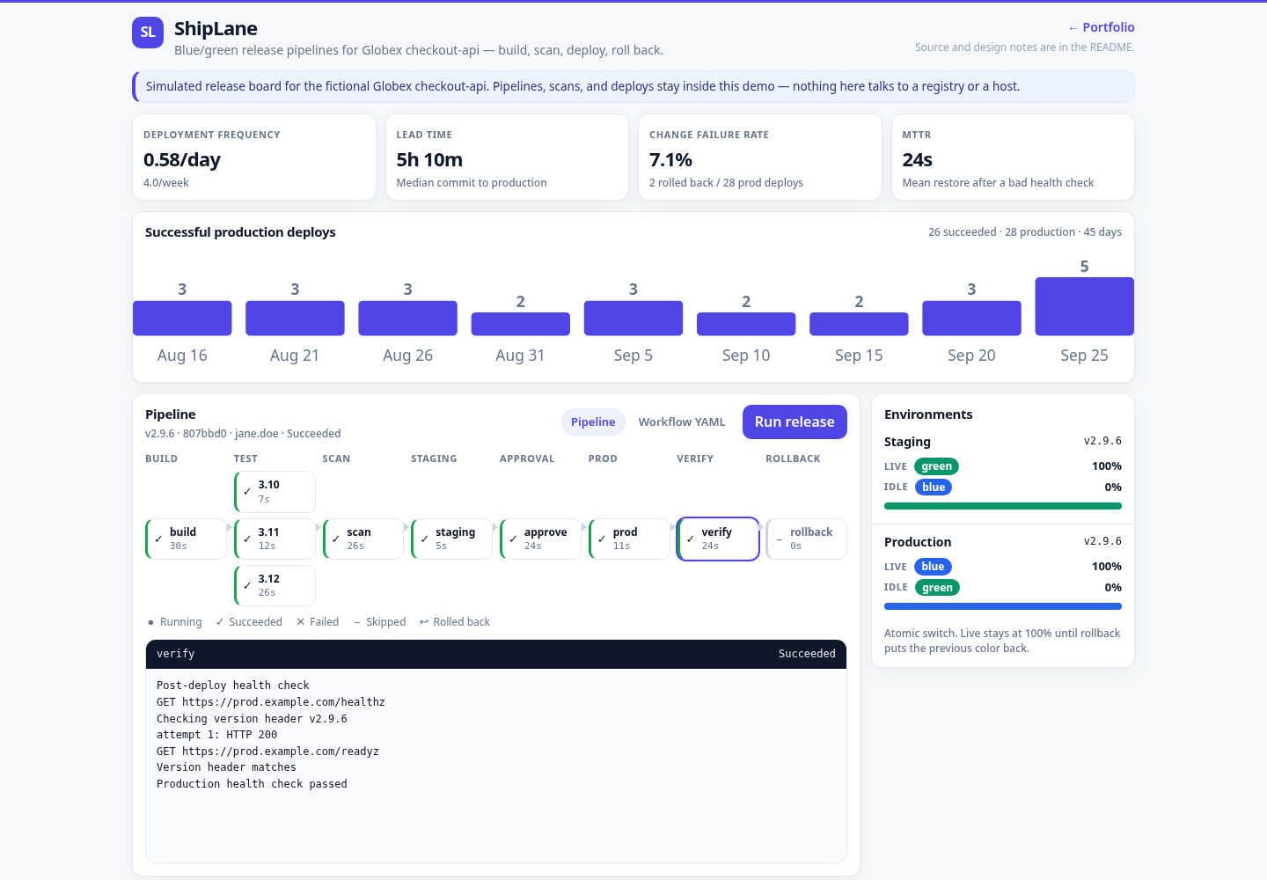Click the "26 succeeded · 28 production · 45 days" summary

(x=1025, y=232)
